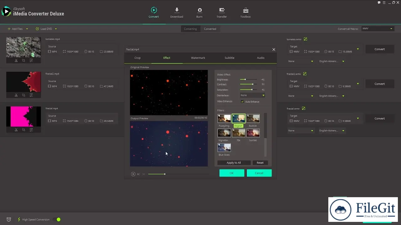
Task: Open subtitle None dropdown for tomates.wmv
Action: (x=301, y=61)
